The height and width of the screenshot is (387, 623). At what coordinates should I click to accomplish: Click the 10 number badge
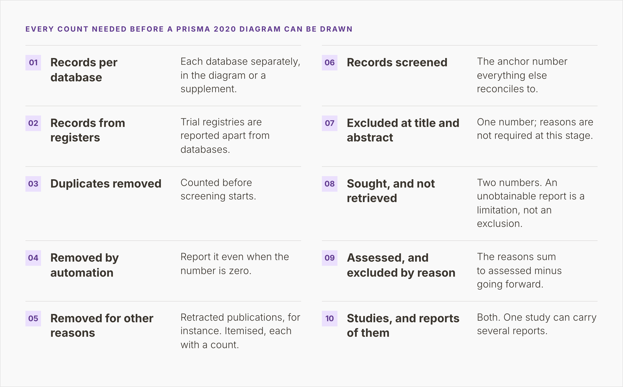click(330, 318)
